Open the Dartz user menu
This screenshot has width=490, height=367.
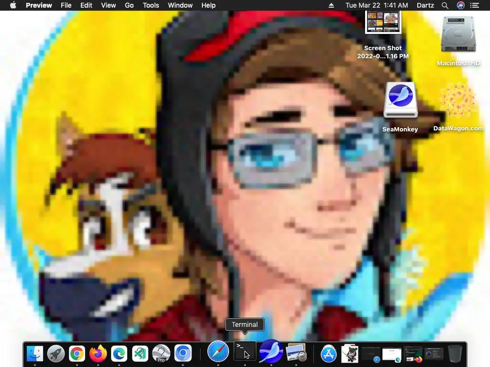point(425,5)
